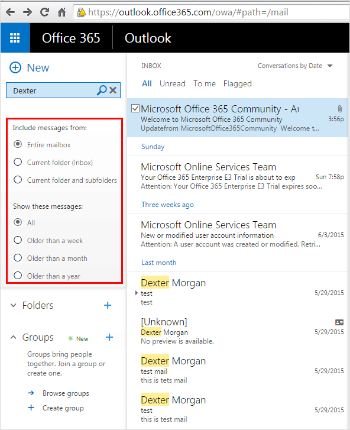Add a new folder with Folders plus icon
The width and height of the screenshot is (350, 430).
(x=108, y=305)
